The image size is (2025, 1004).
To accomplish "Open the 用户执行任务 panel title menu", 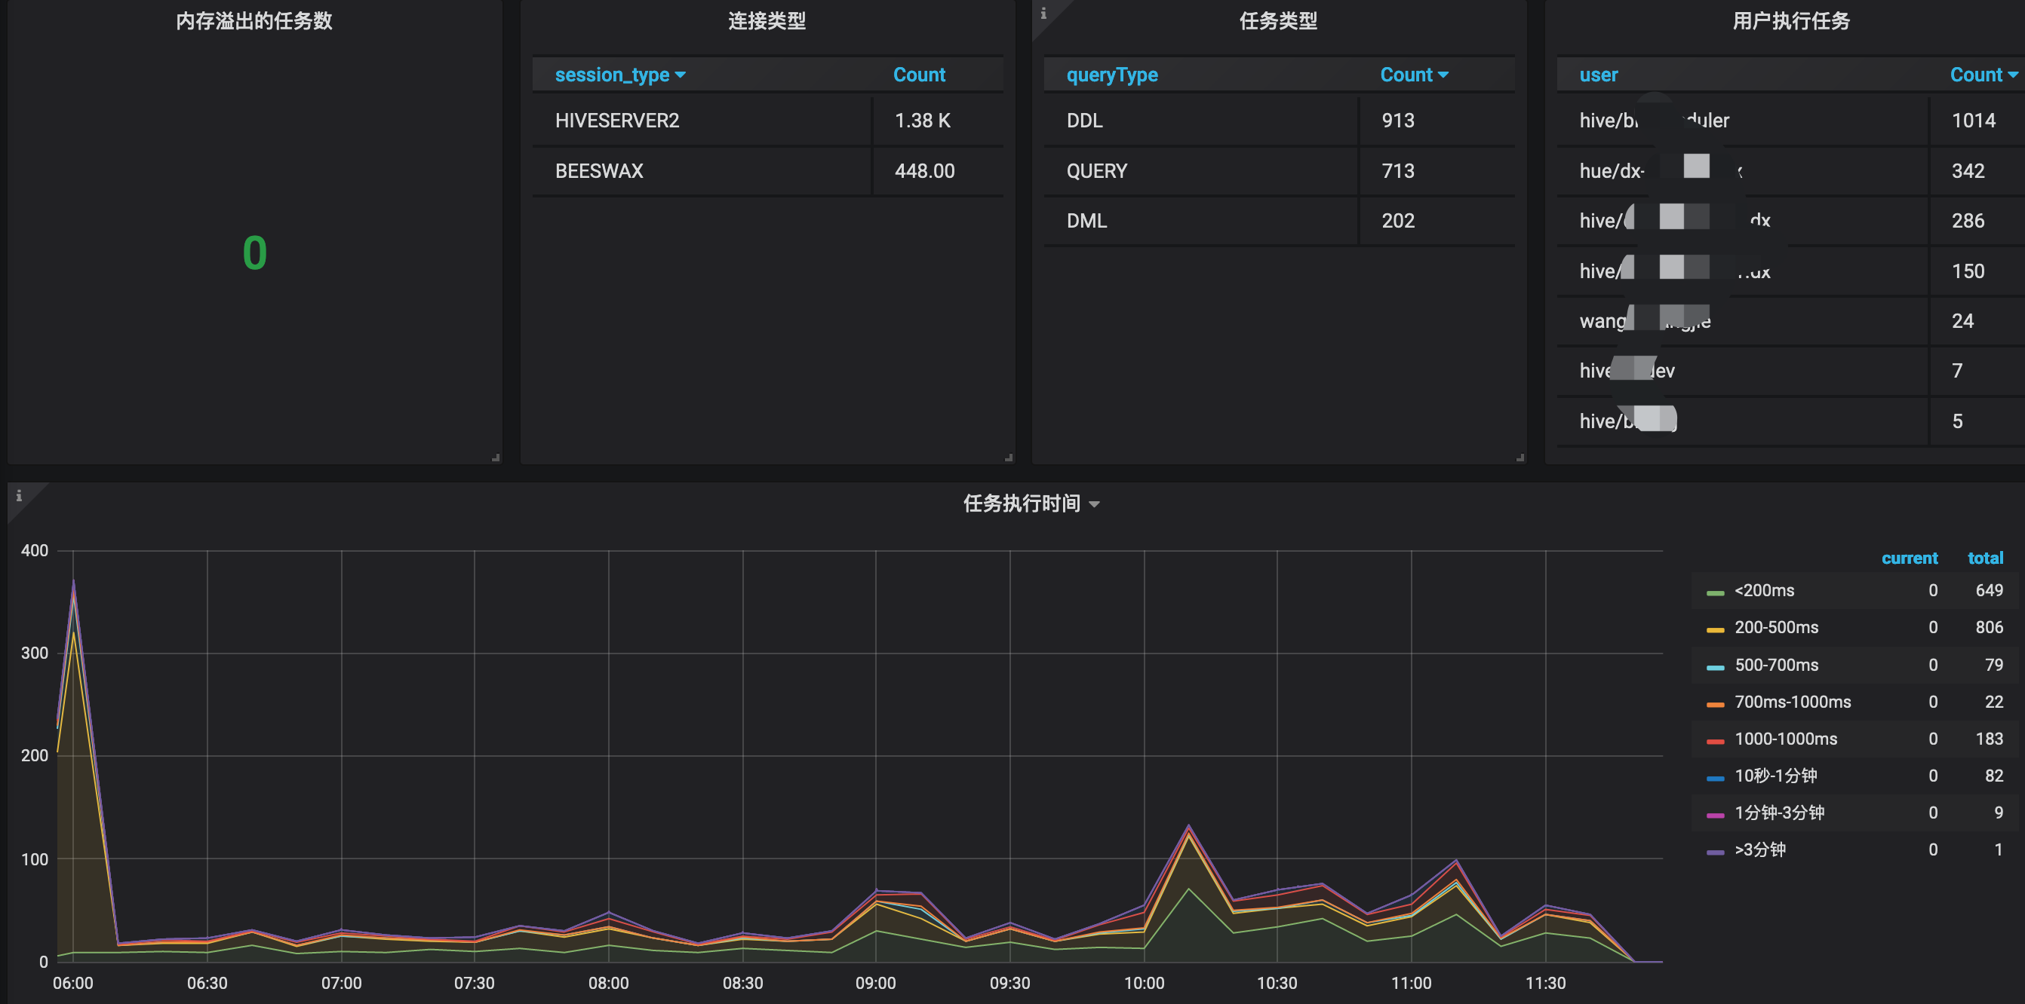I will (x=1791, y=20).
